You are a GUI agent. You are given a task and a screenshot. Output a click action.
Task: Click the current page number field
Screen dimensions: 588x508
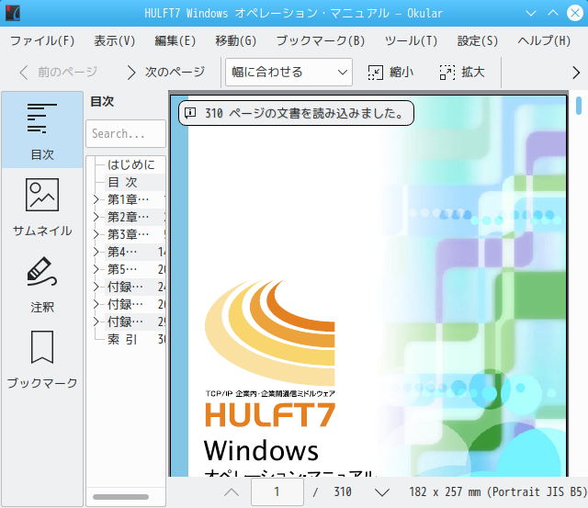[277, 491]
